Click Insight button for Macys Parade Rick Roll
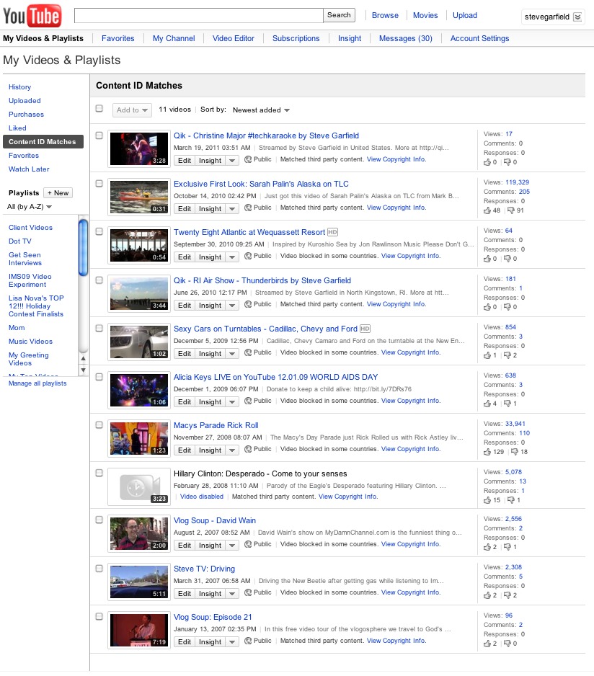 210,450
